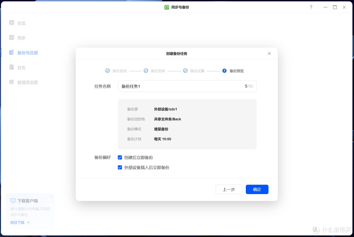Image resolution: width=354 pixels, height=237 pixels.
Task: Click the 备份类型 step checkmark icon
Action: coord(108,71)
